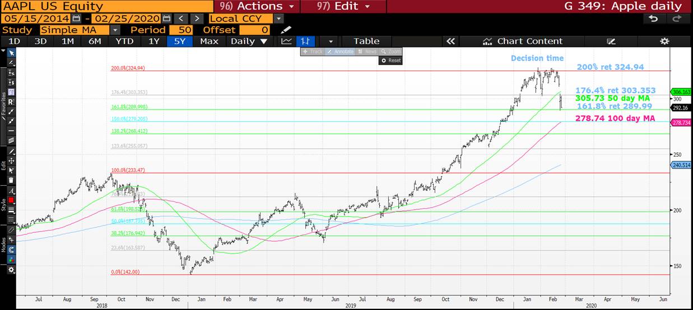Go to the previous date range with the '<' arrow
Viewport: 693px width, 310px height.
(180, 18)
